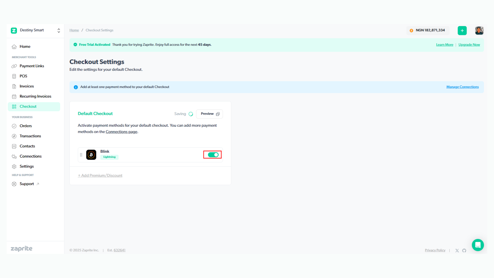494x278 pixels.
Task: Click the Orders checkmark circle icon
Action: point(14,126)
